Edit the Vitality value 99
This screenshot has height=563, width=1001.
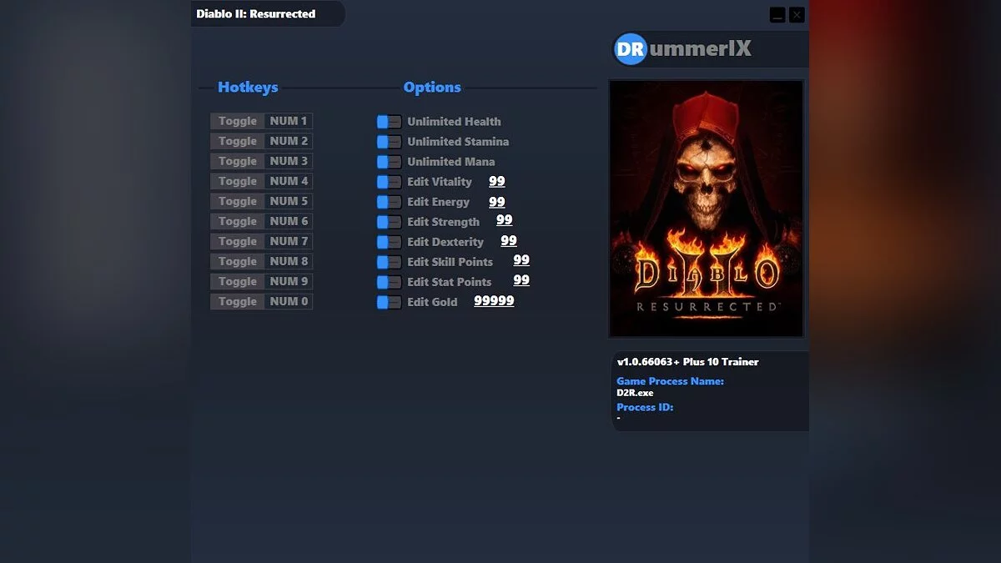point(497,181)
